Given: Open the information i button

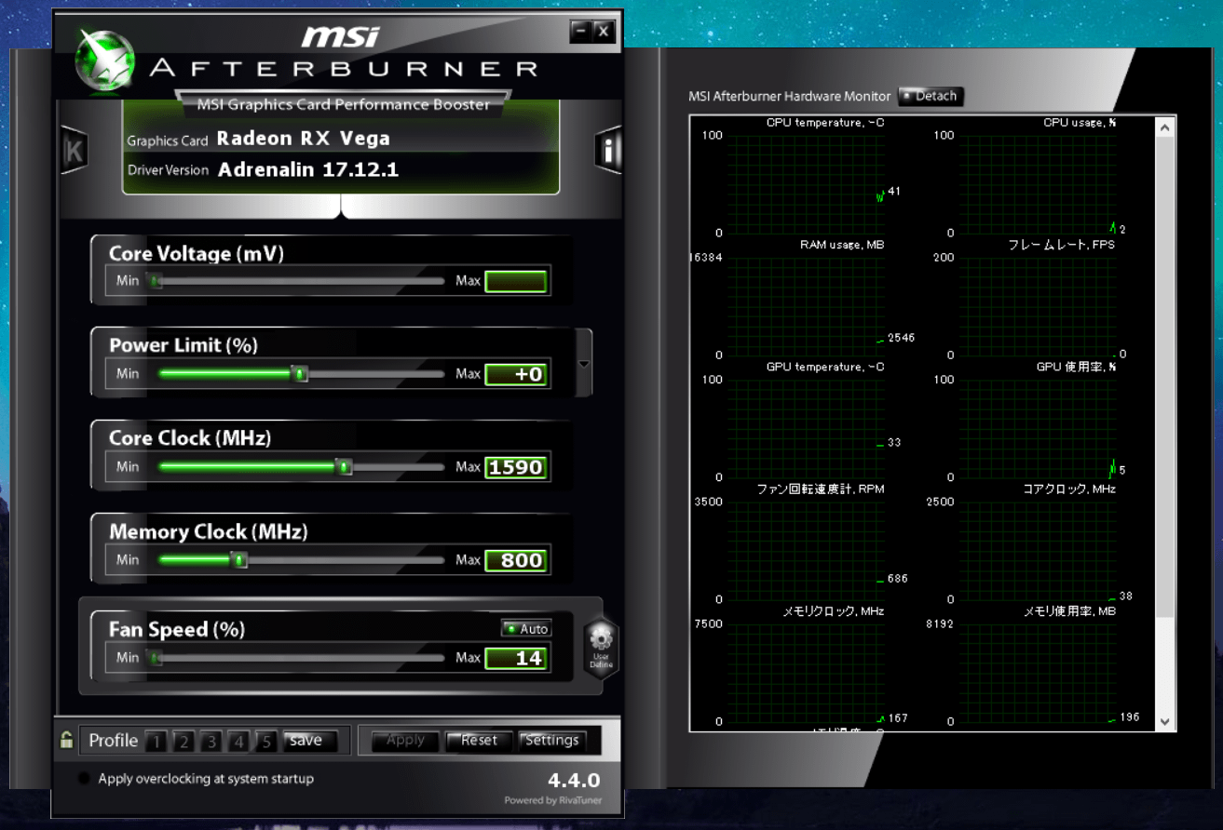Looking at the screenshot, I should [x=608, y=150].
